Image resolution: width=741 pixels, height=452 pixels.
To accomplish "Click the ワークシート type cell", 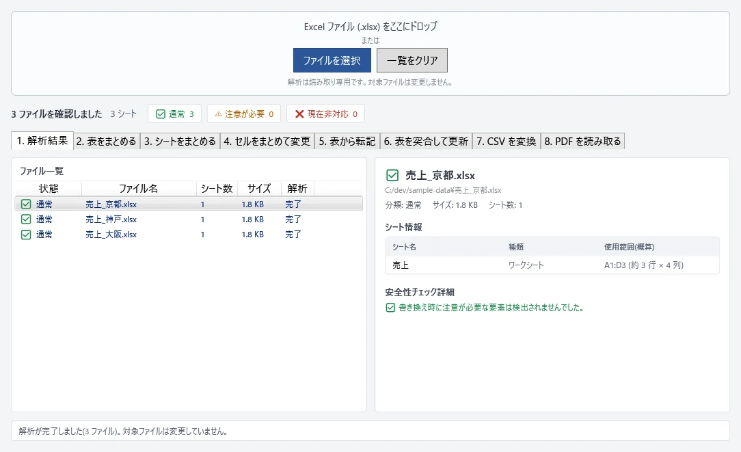I will [x=526, y=265].
